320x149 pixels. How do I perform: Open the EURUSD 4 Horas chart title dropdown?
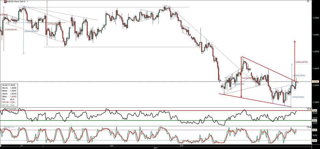point(28,1)
